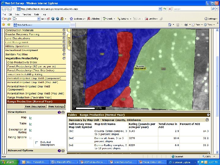Click the browser Refresh button
The height and width of the screenshot is (165, 220).
click(x=165, y=9)
